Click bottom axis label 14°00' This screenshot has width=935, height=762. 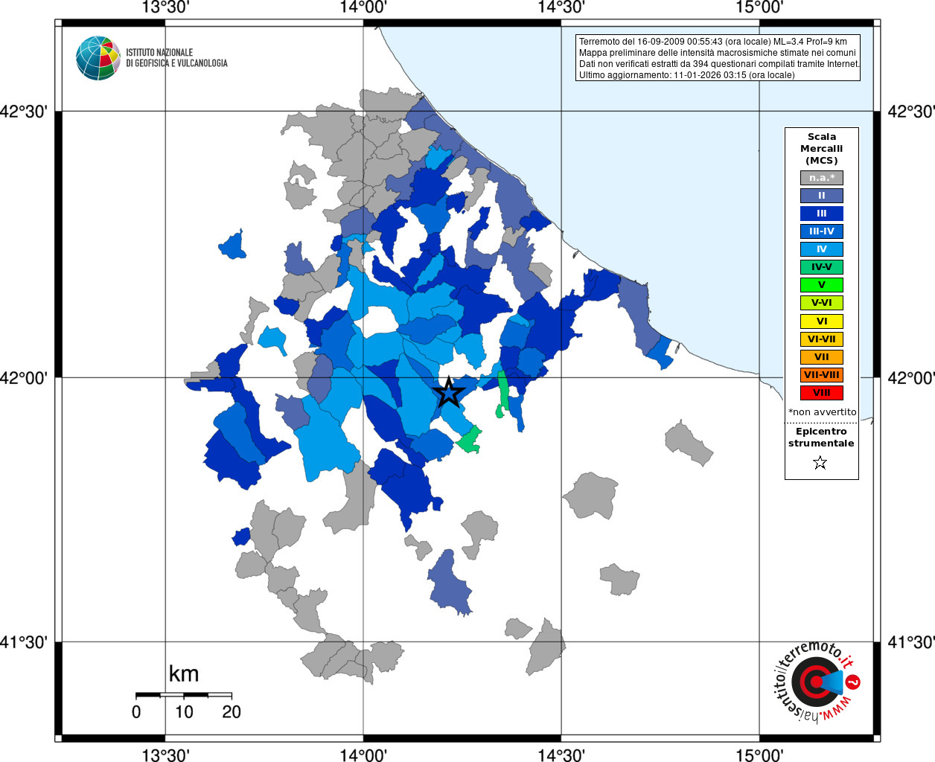363,755
